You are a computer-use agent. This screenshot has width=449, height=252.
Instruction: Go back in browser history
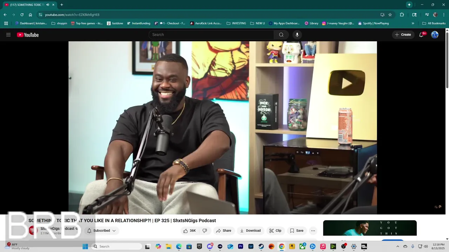(5, 15)
